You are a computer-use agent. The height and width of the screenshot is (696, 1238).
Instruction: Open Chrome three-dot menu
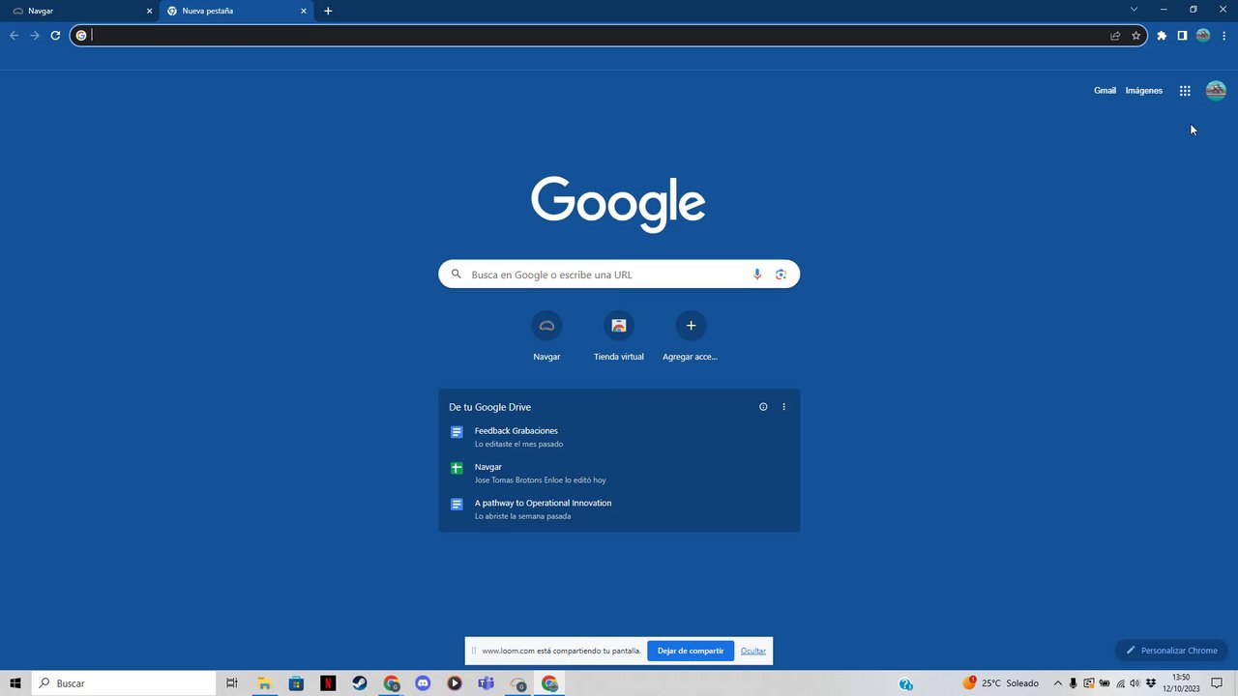1223,36
